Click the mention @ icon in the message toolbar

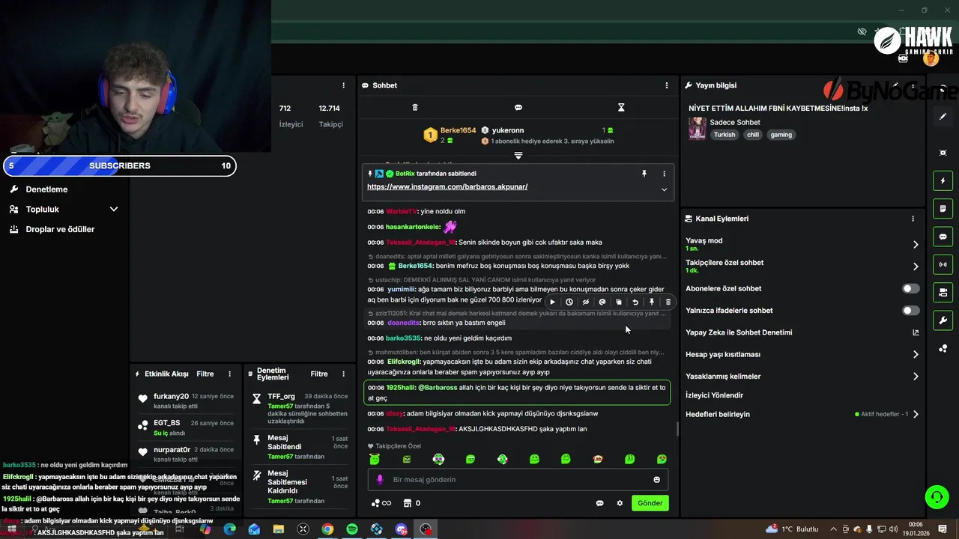pyautogui.click(x=602, y=302)
